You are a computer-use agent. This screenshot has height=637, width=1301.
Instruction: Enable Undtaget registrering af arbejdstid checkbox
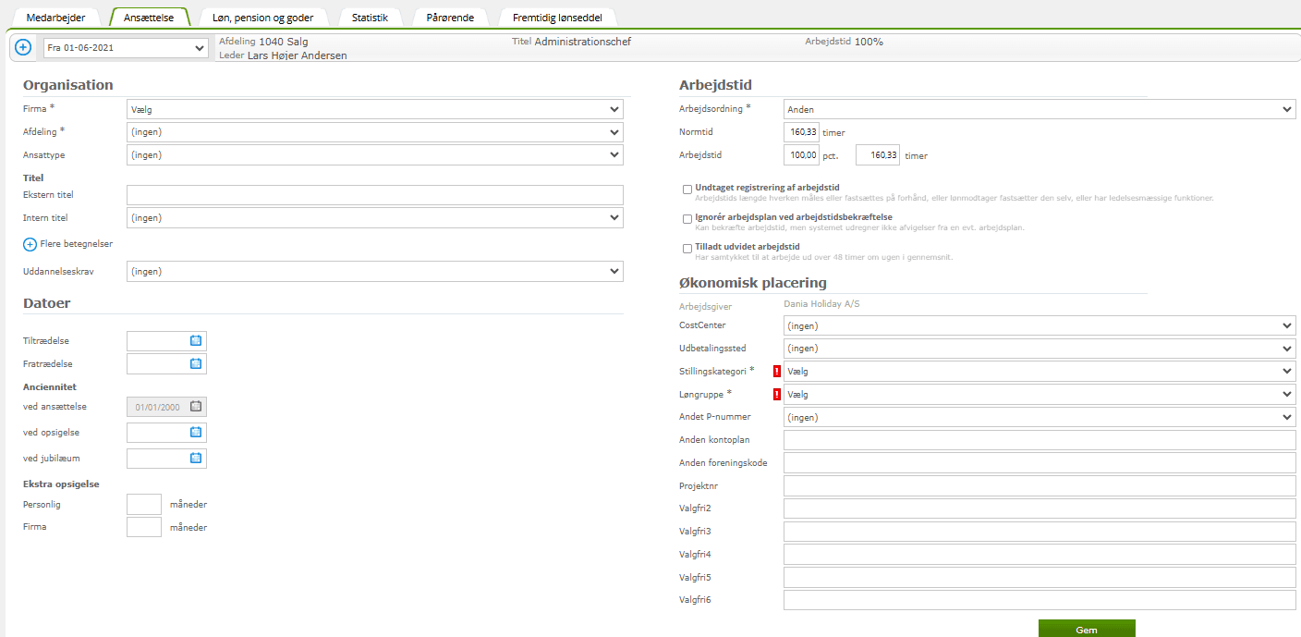687,190
